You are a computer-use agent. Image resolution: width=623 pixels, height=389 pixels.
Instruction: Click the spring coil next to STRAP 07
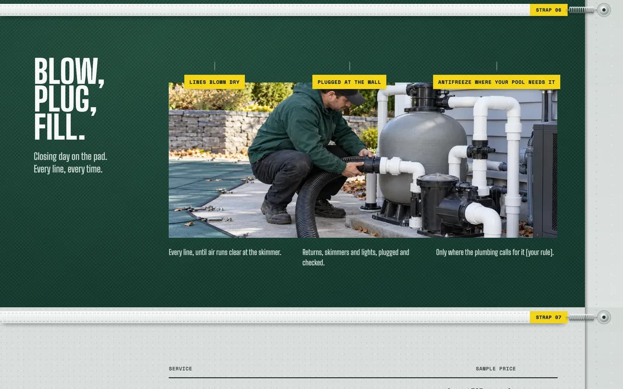click(x=582, y=317)
